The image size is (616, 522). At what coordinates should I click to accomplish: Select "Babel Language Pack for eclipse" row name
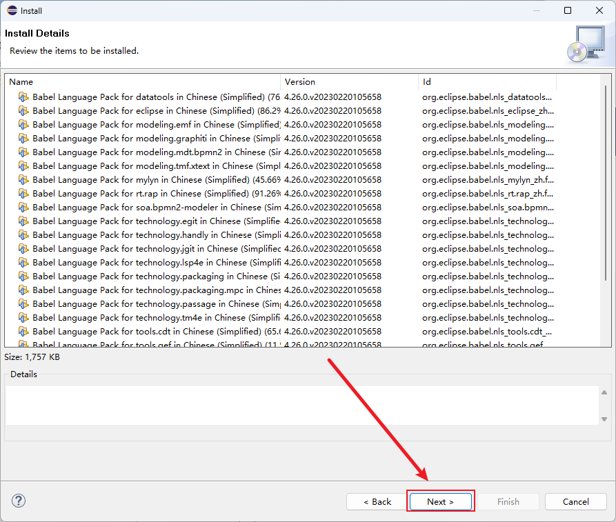(x=156, y=111)
